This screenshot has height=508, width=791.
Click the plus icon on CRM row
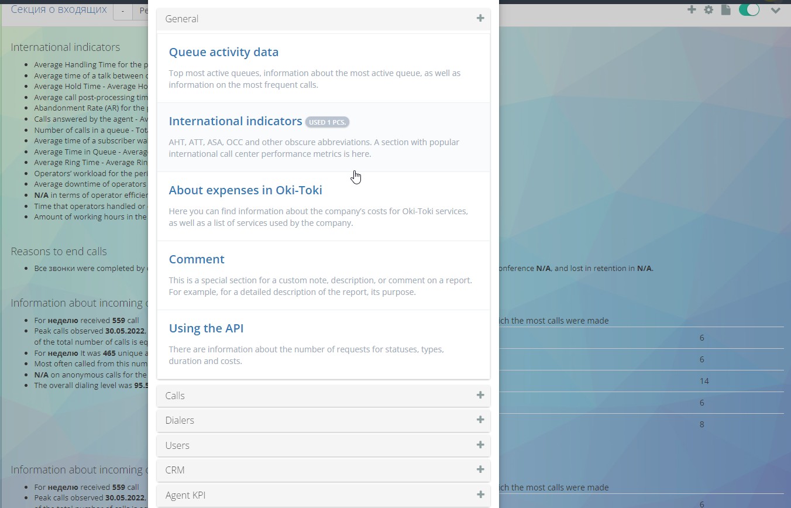click(x=480, y=469)
